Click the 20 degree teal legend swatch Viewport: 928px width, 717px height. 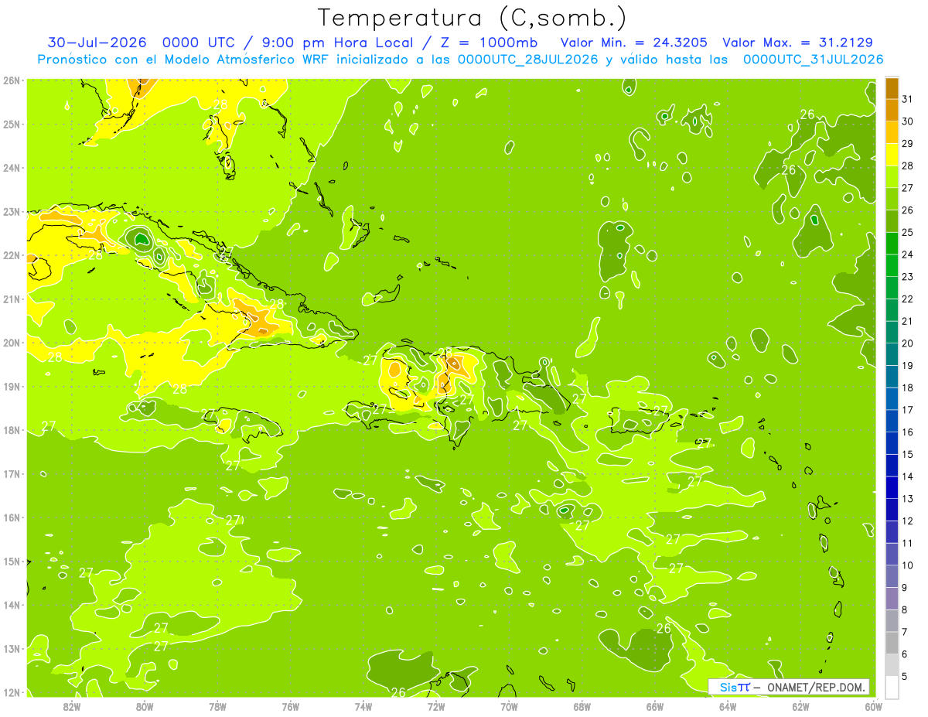(892, 333)
